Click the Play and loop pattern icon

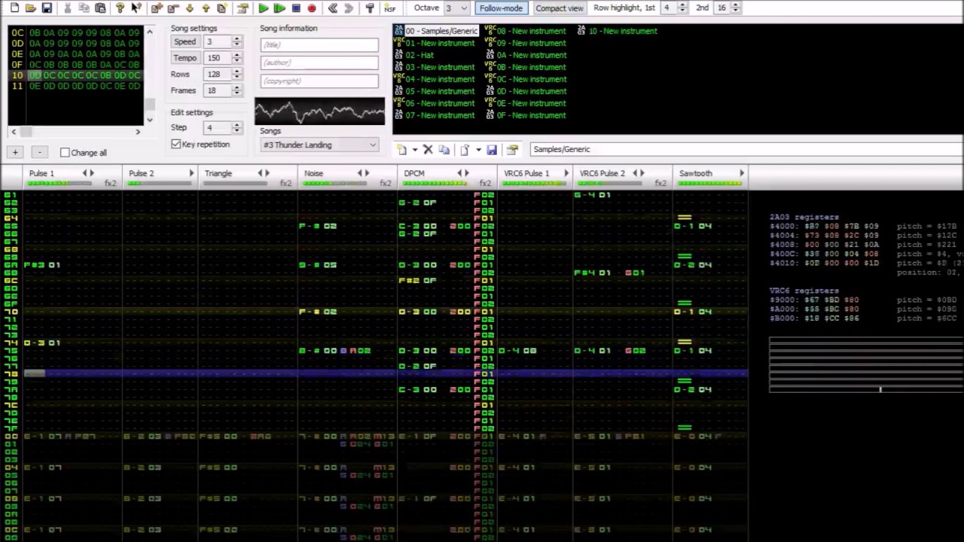[x=279, y=8]
